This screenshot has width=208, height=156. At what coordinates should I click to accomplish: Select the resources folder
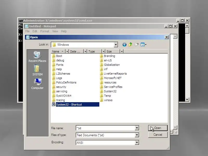[x=108, y=82]
